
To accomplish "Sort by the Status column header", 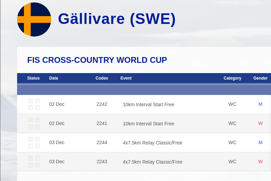I will pyautogui.click(x=33, y=78).
